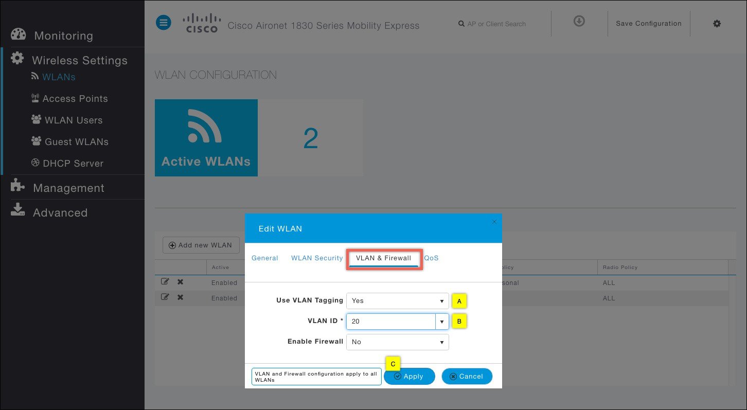Image resolution: width=747 pixels, height=410 pixels.
Task: Open the DHCP Server settings
Action: pyautogui.click(x=73, y=163)
